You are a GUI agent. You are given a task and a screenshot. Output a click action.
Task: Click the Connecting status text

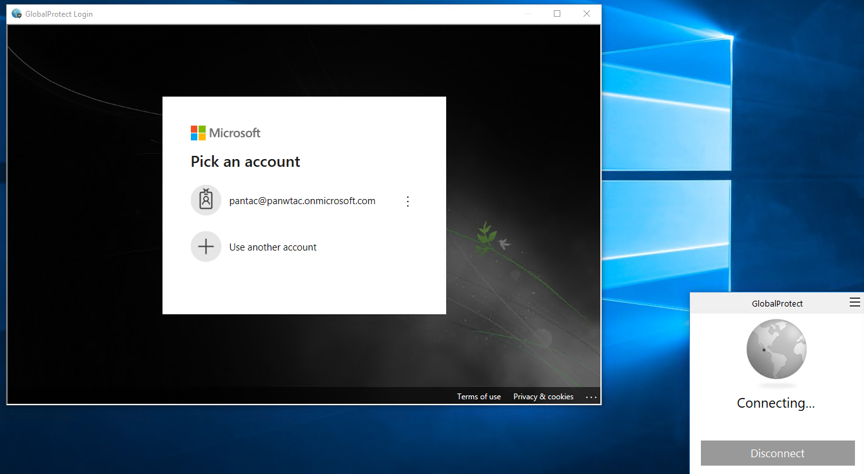point(776,403)
